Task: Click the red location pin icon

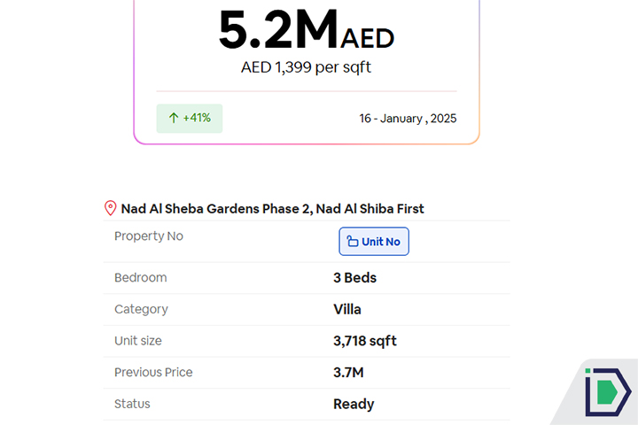Action: click(x=111, y=209)
